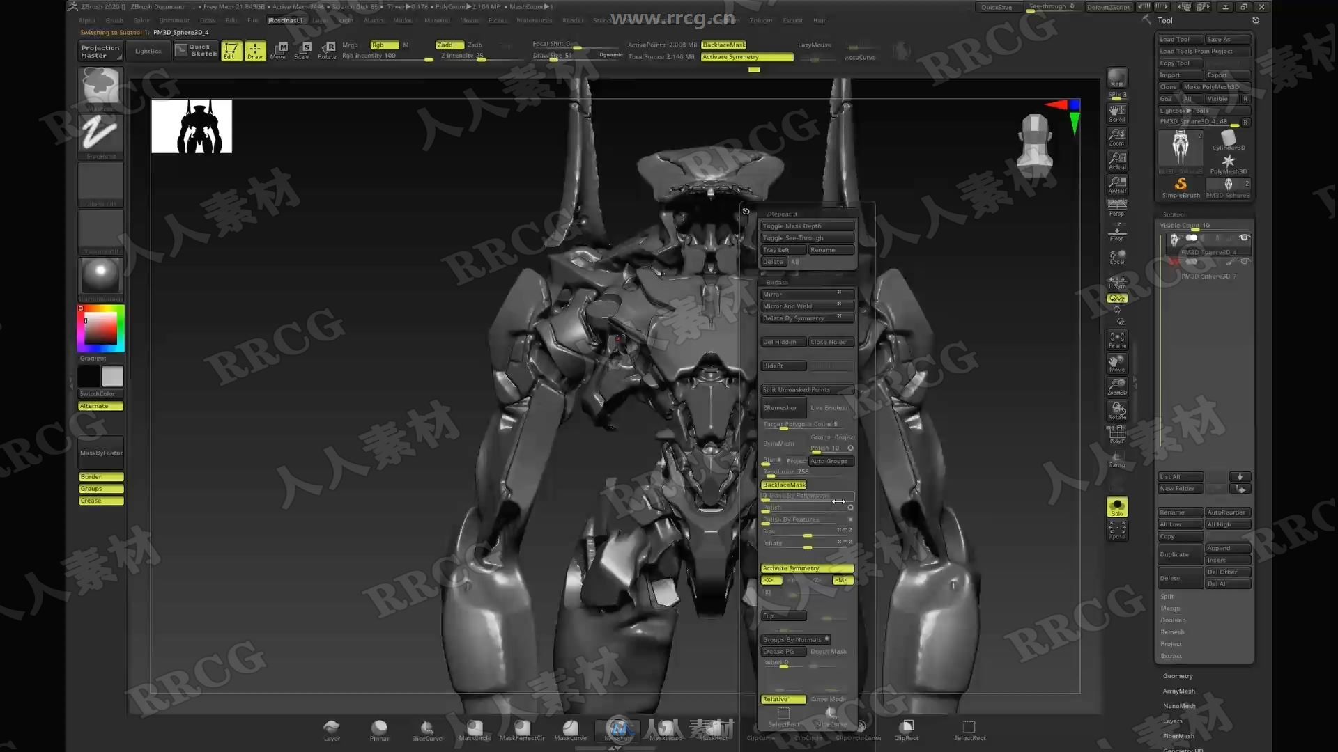Screen dimensions: 1338x752
Task: Select the Layer brush at bottom
Action: pyautogui.click(x=332, y=730)
